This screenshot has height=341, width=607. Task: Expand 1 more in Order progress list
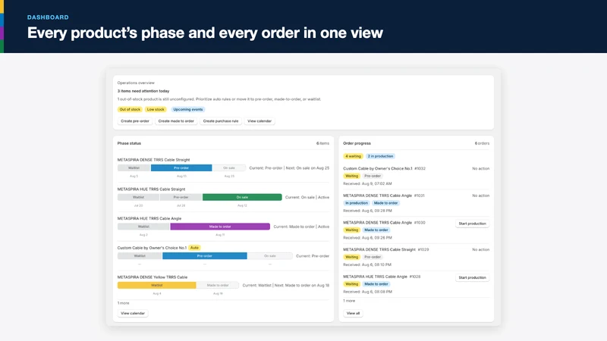click(349, 301)
